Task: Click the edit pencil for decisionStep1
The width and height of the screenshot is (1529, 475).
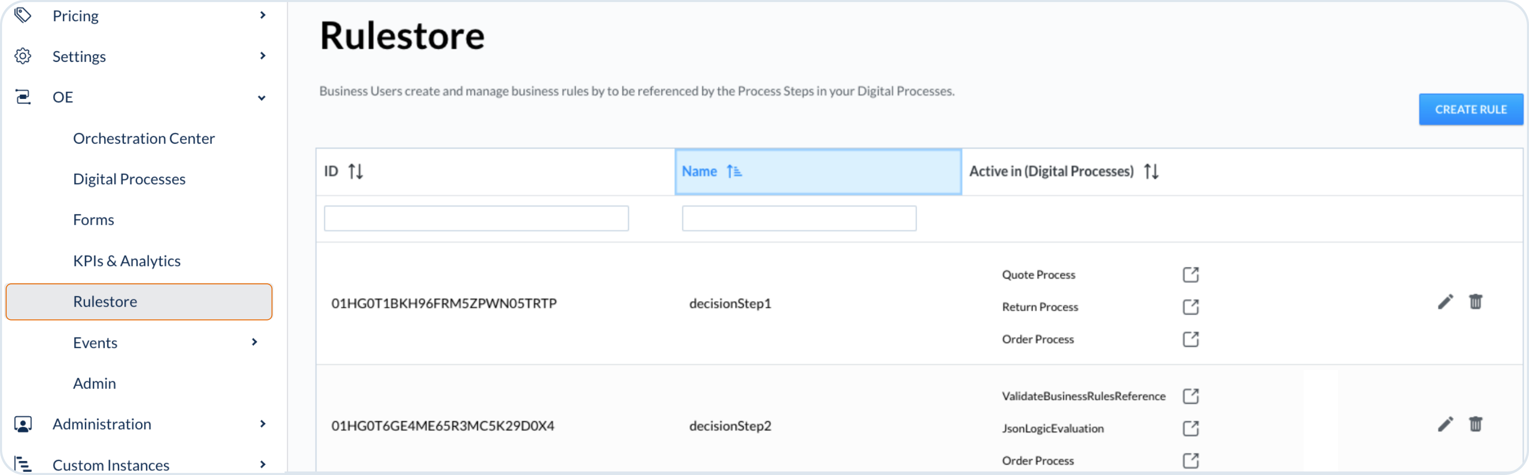Action: tap(1445, 302)
